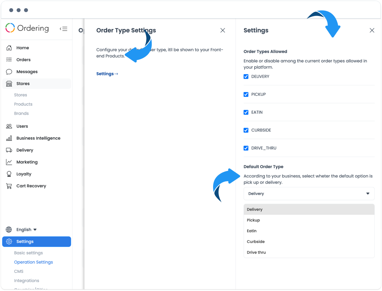Image resolution: width=382 pixels, height=291 pixels.
Task: Click the 'Order Types Allowed' heading
Action: [x=265, y=51]
